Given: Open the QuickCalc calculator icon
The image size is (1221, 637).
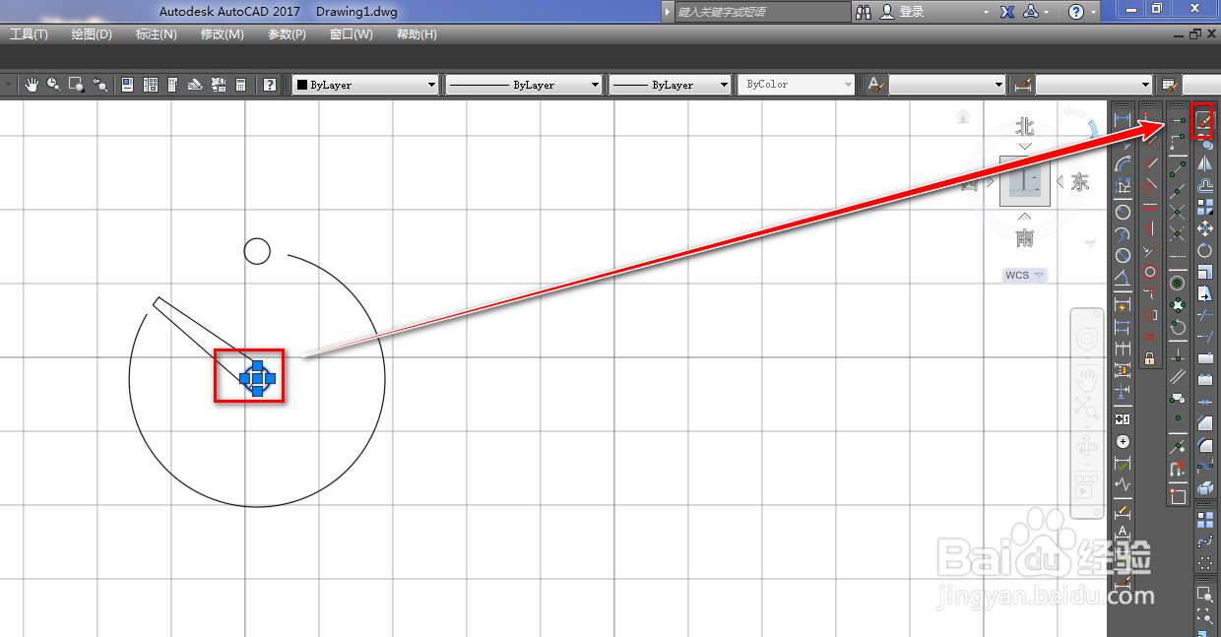Looking at the screenshot, I should [x=240, y=85].
